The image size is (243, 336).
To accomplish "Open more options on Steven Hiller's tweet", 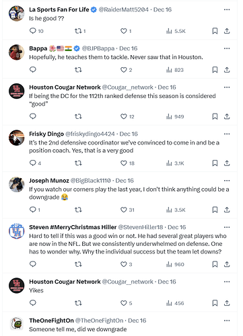I will [227, 227].
